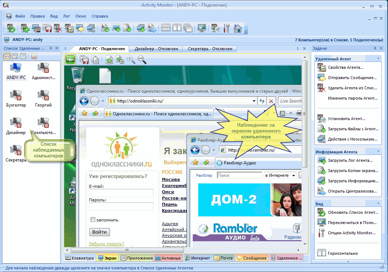Click the install agent CD toolbar icon
This screenshot has width=388, height=272.
pos(215,28)
